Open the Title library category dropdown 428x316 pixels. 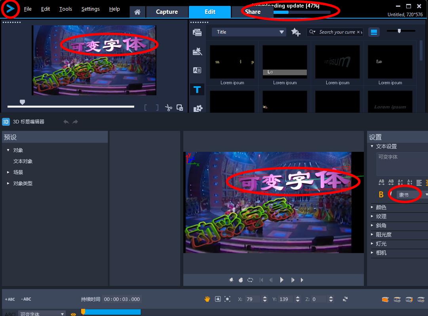click(x=249, y=32)
